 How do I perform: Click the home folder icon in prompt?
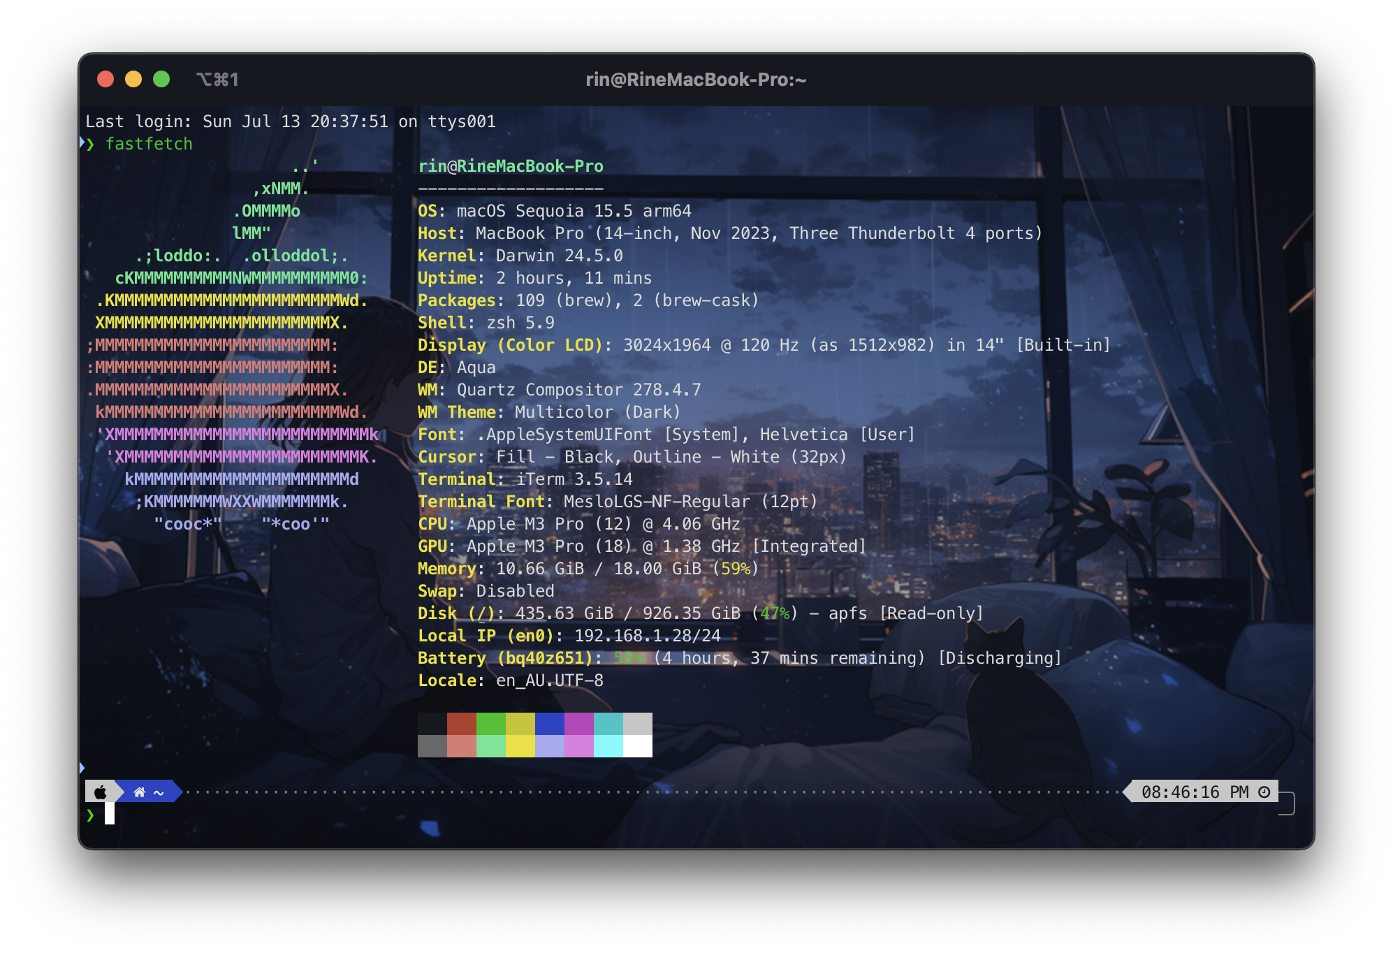click(139, 792)
